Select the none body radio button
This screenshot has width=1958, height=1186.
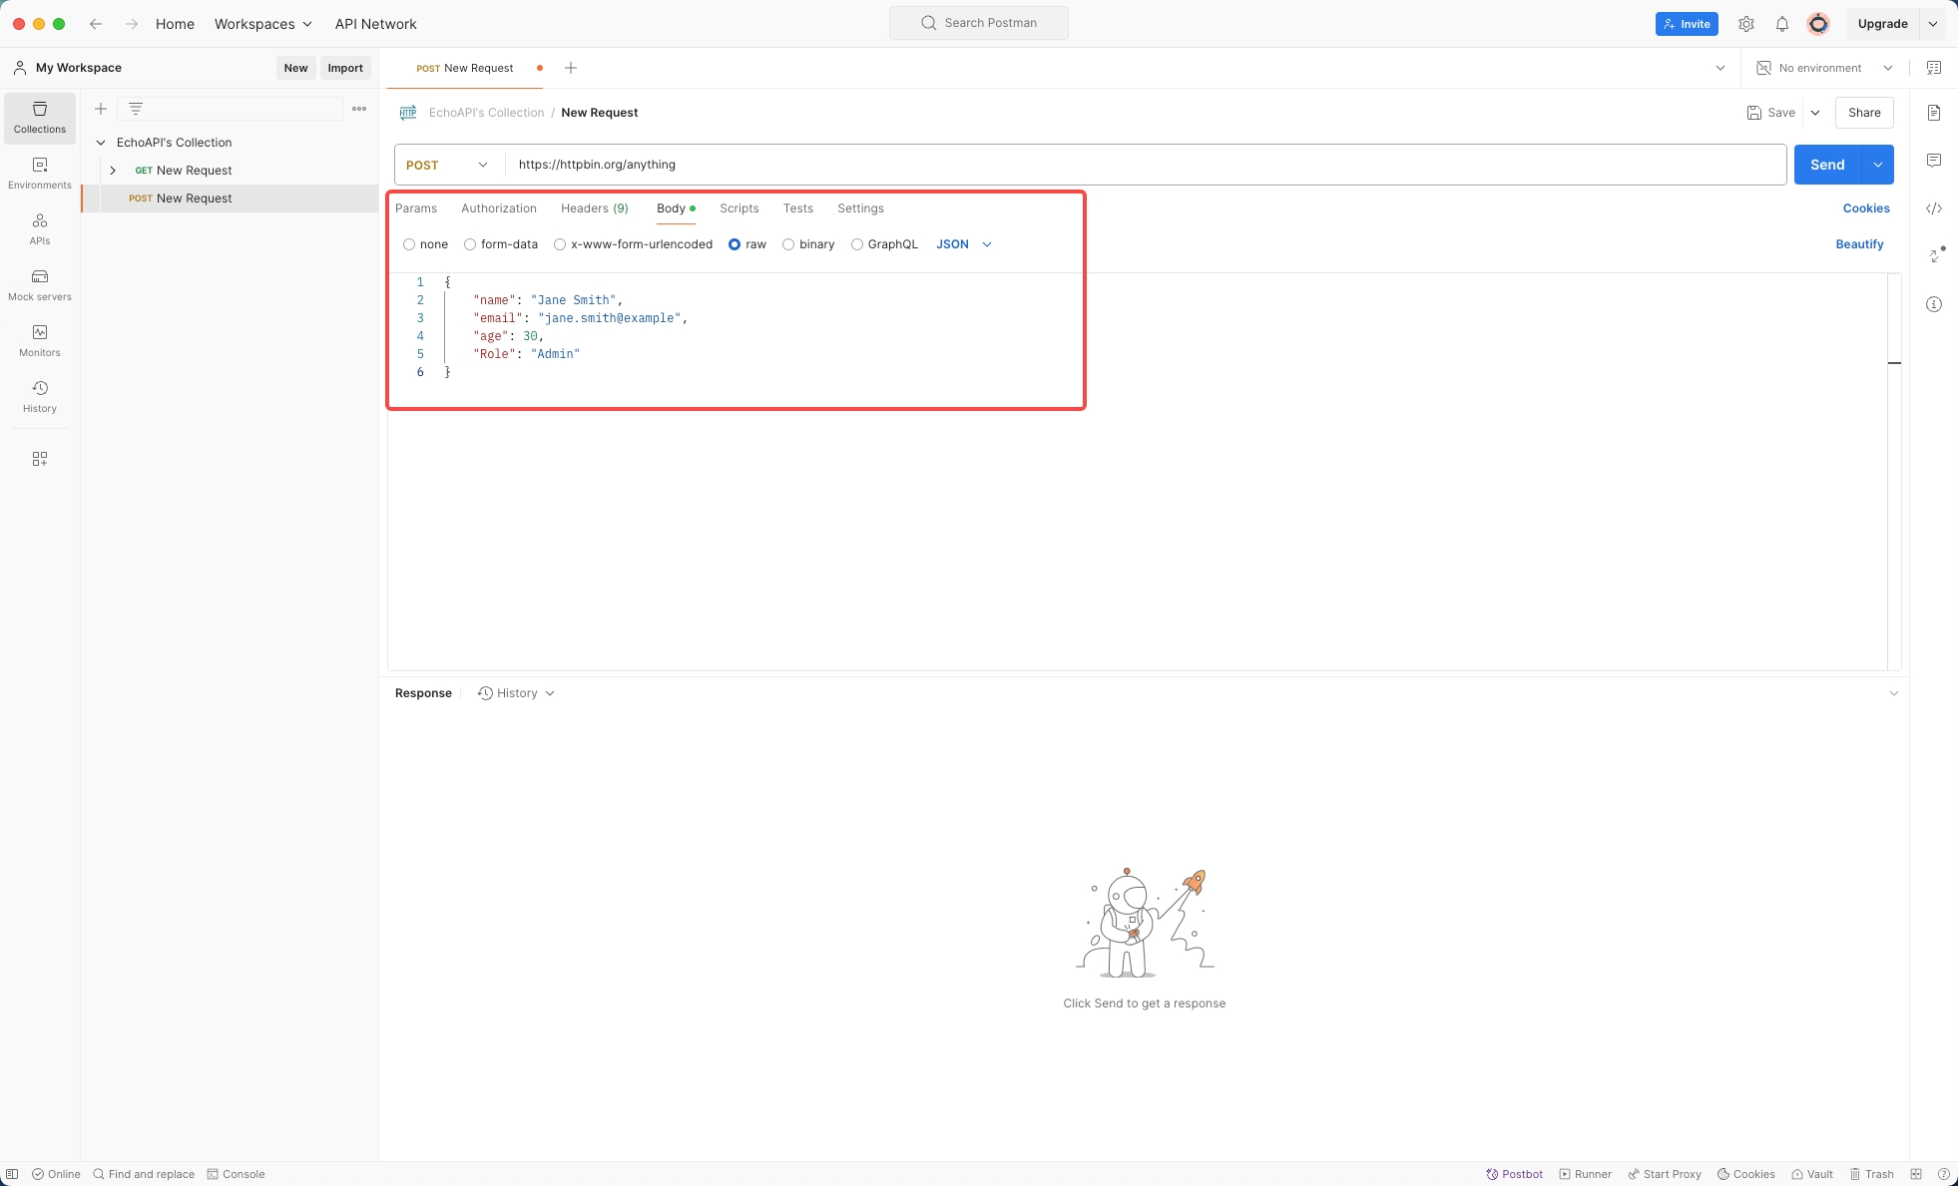pos(408,243)
